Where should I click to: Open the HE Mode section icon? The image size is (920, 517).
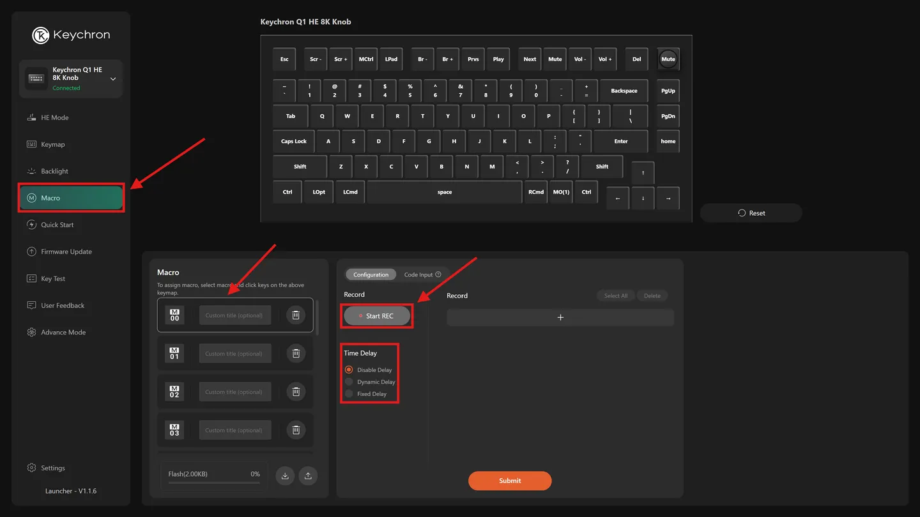[31, 117]
